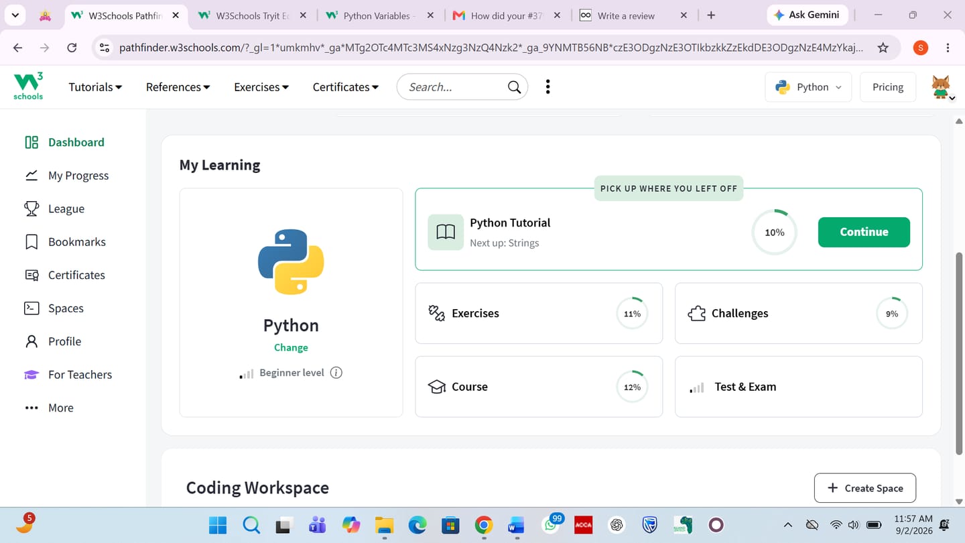The height and width of the screenshot is (543, 965).
Task: Click the Continue button
Action: (x=864, y=232)
